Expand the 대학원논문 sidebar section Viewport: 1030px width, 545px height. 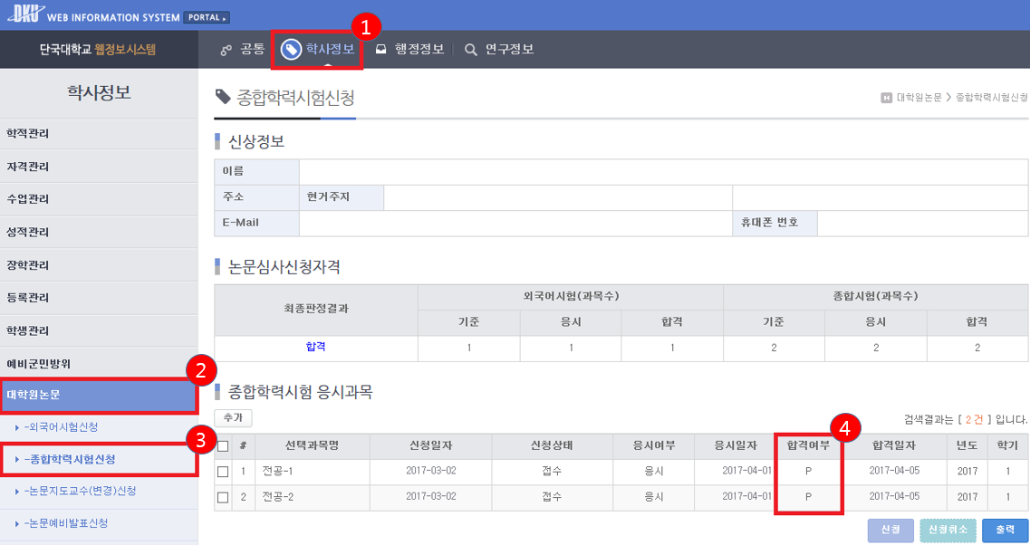(98, 395)
